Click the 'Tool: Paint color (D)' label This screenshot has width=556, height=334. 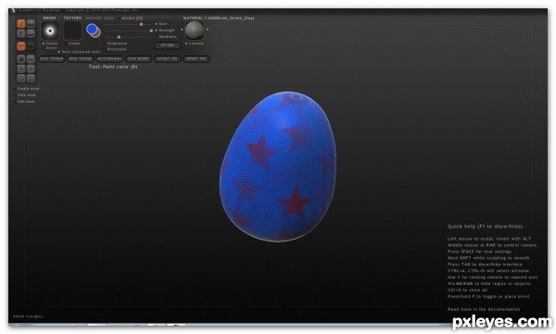[x=113, y=67]
